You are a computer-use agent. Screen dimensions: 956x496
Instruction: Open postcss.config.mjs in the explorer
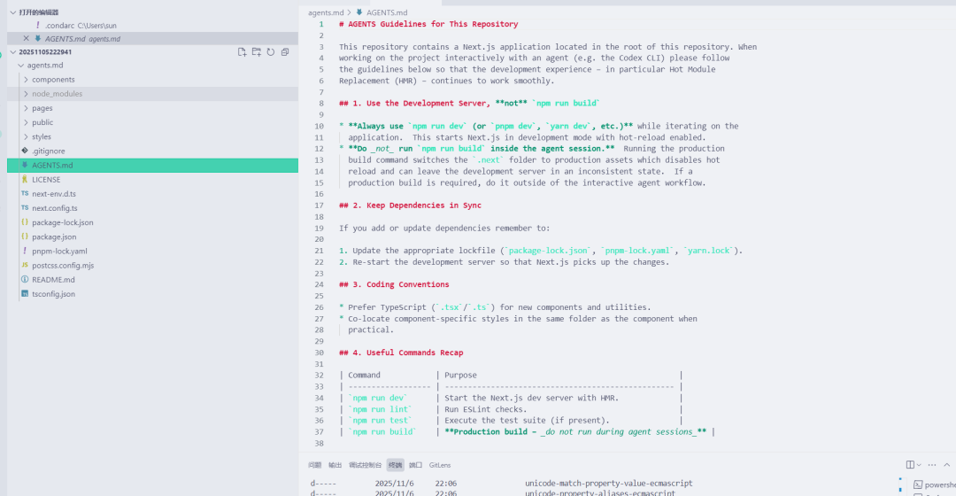(x=152, y=266)
